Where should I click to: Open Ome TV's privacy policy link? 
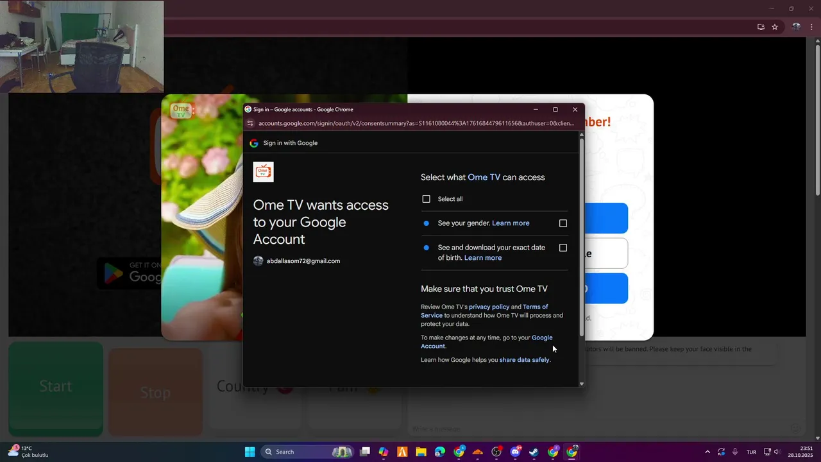coord(489,307)
